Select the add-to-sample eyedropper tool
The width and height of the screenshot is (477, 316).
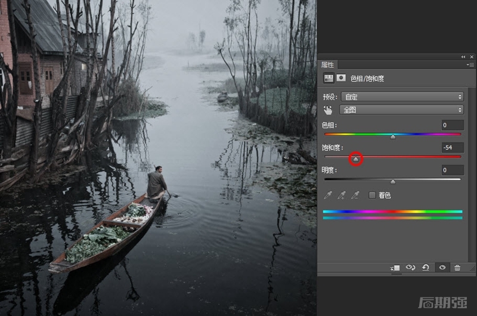[x=341, y=195]
